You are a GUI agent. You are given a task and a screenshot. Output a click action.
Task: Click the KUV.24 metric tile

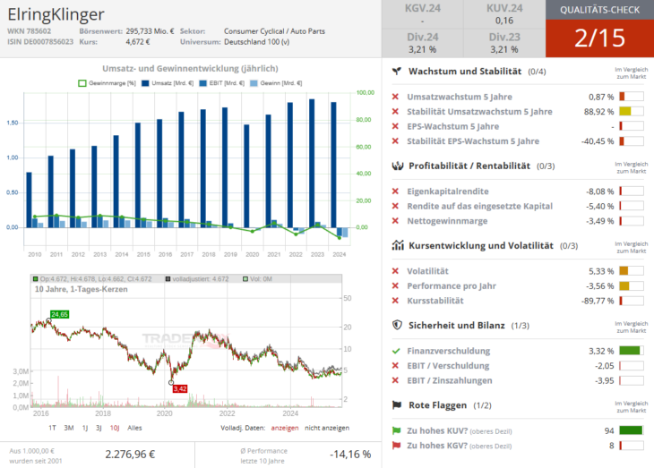504,14
